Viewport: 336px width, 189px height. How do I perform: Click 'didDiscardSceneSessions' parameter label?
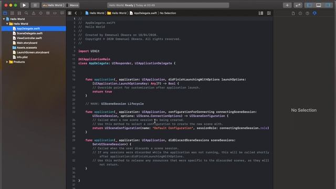pyautogui.click(x=188, y=140)
